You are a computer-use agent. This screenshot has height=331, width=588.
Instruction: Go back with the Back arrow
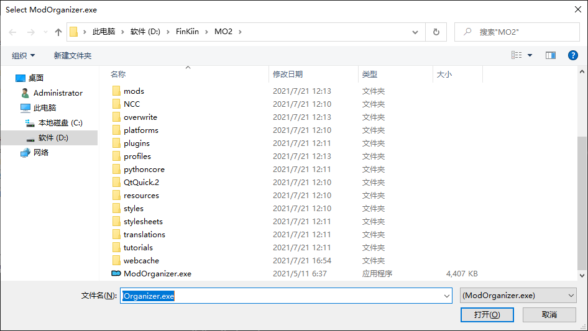click(x=13, y=32)
